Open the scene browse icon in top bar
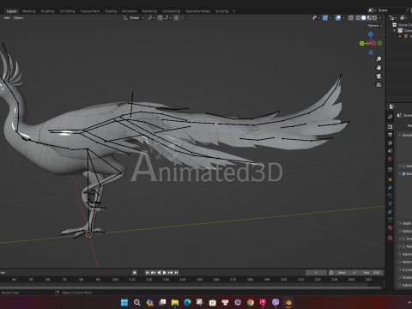Viewport: 412px width, 309px height. pos(372,10)
